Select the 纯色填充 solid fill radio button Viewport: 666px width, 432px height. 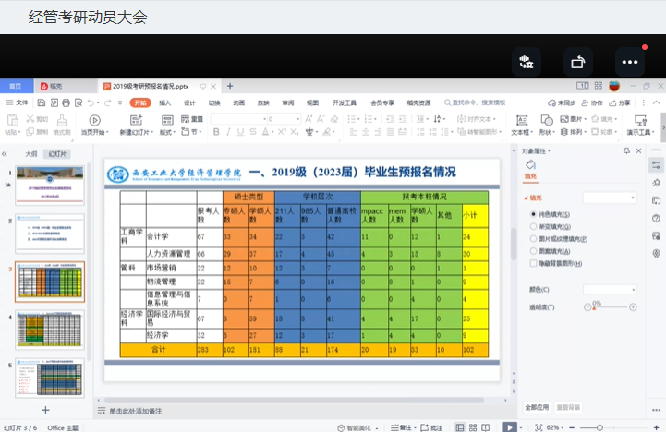click(x=534, y=214)
